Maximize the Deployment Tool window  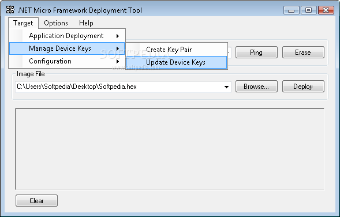pyautogui.click(x=308, y=10)
